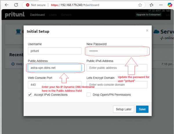Save the initial setup
The image size is (174, 134).
coord(142,109)
